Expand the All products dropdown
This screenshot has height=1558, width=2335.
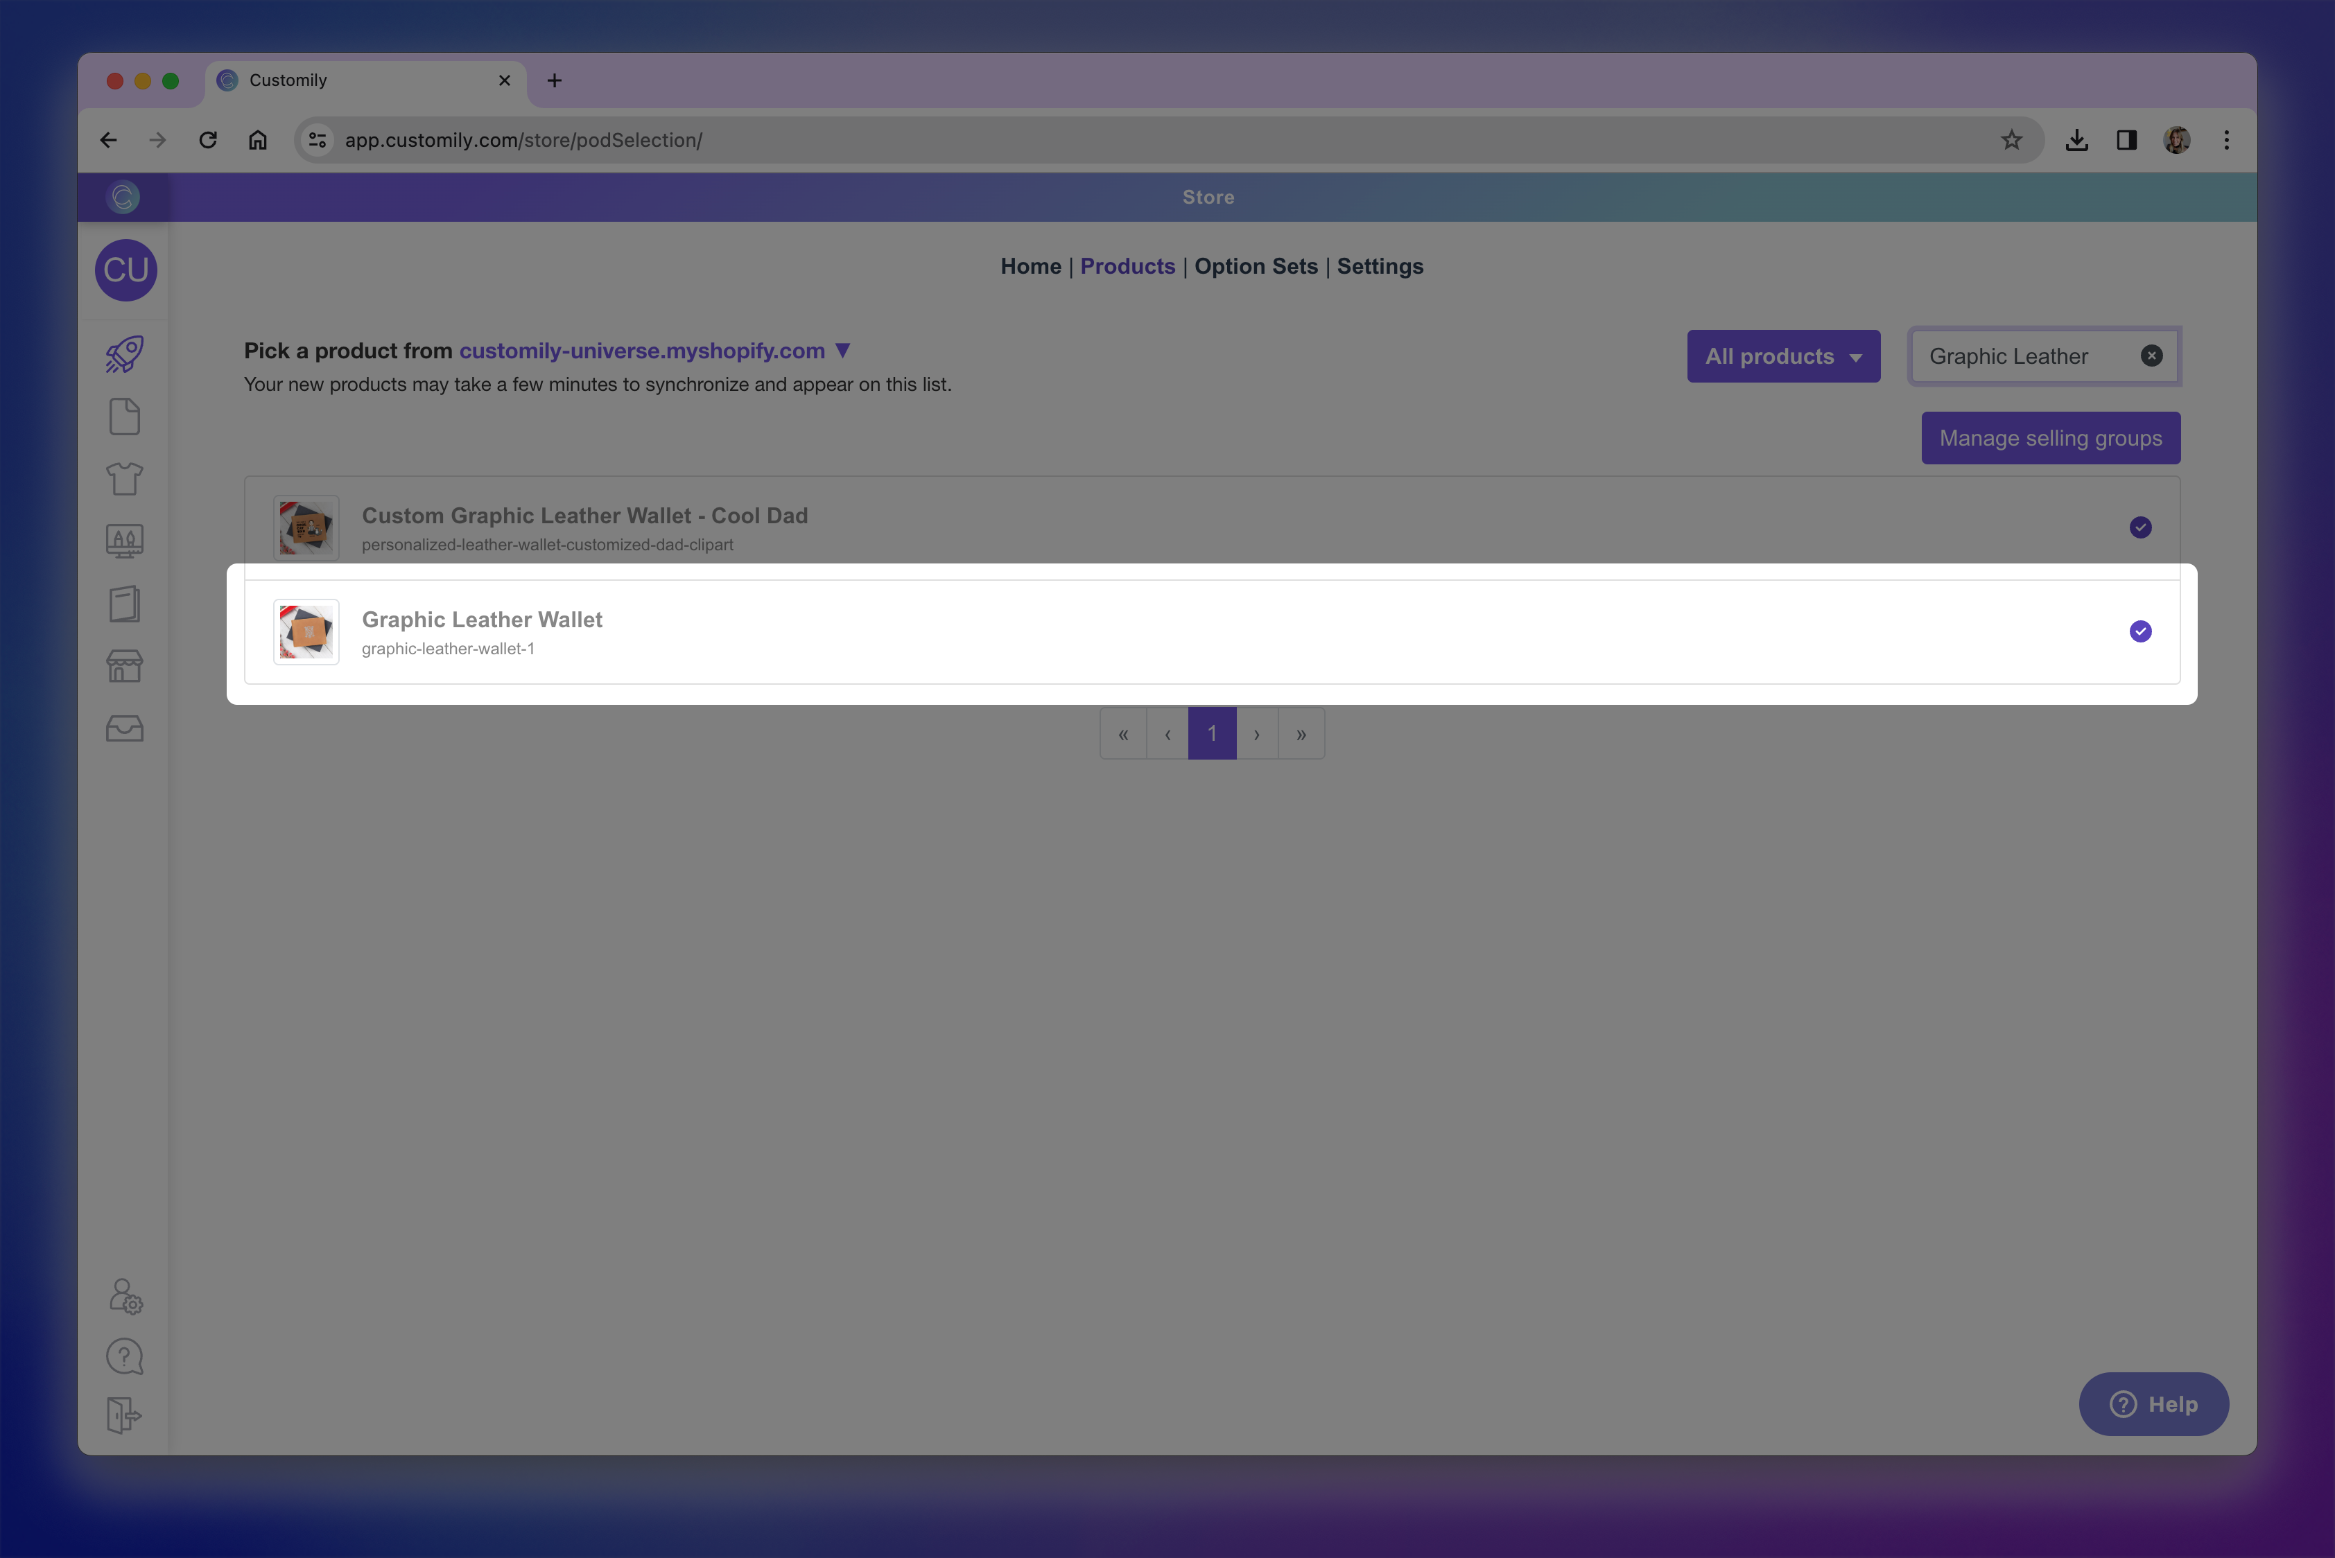1782,357
